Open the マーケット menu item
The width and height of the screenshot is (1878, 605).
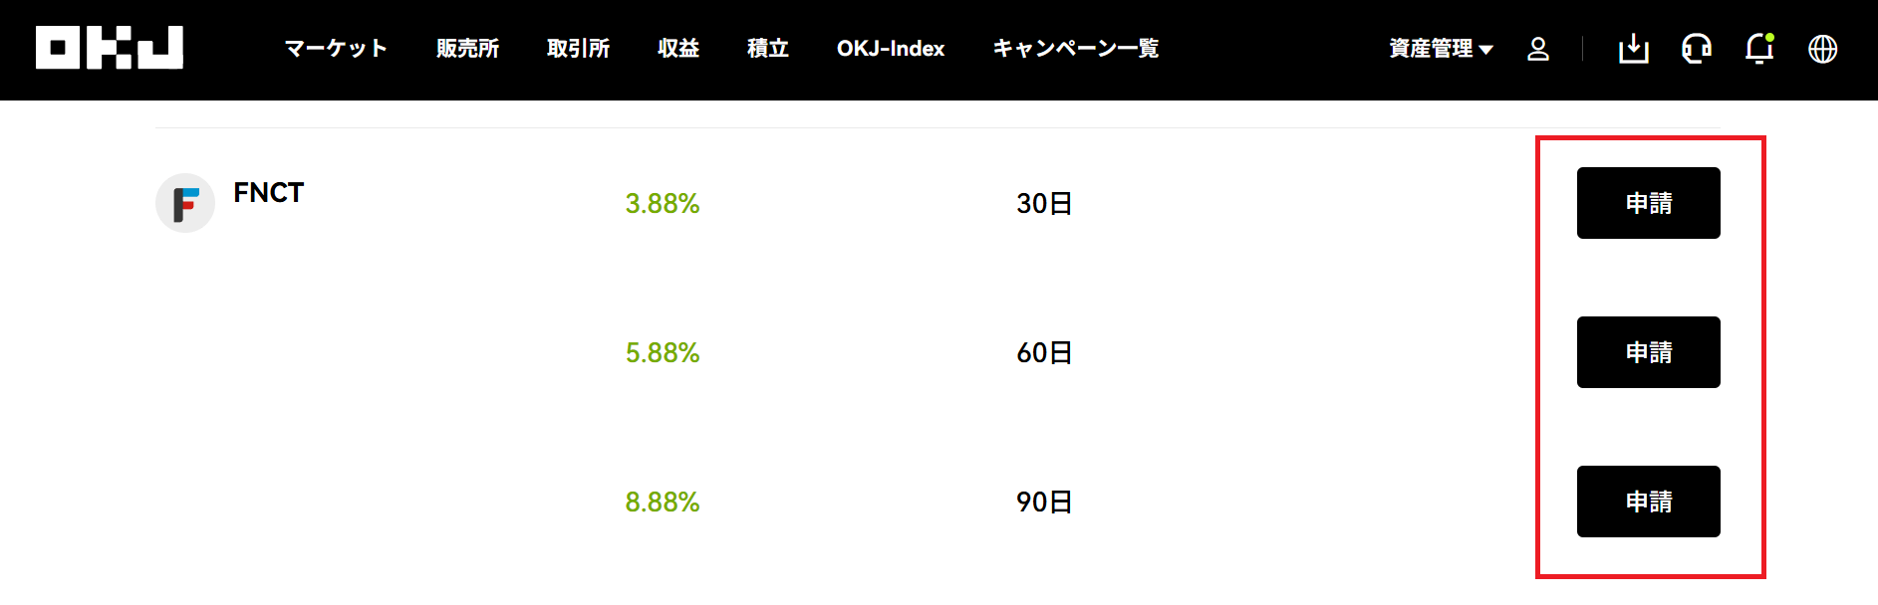[x=336, y=48]
